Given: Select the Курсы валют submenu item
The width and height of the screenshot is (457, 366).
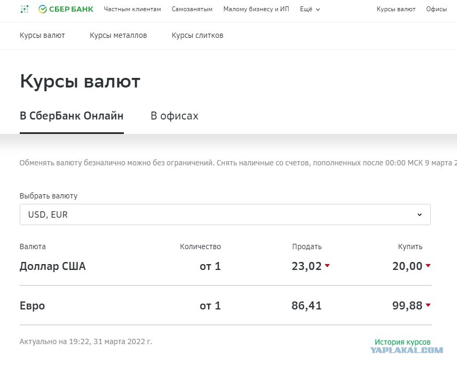Looking at the screenshot, I should tap(42, 36).
